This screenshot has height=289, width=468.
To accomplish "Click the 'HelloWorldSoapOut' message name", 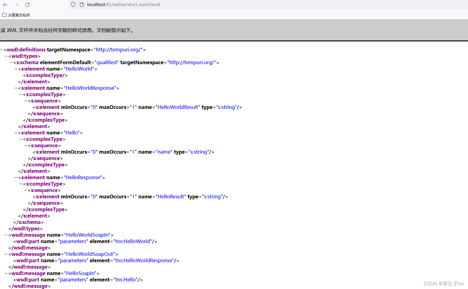I will click(x=90, y=254).
